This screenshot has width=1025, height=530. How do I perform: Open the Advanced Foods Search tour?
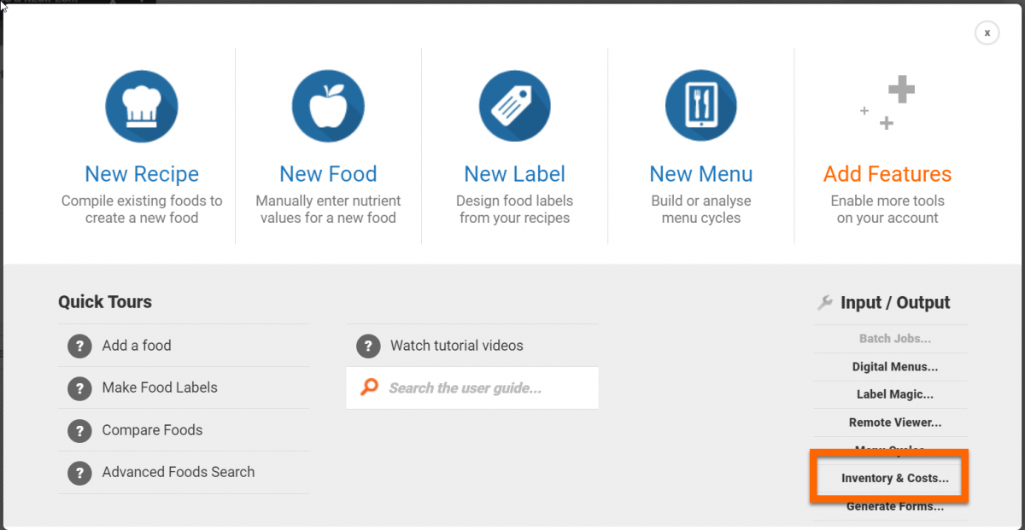pyautogui.click(x=178, y=472)
